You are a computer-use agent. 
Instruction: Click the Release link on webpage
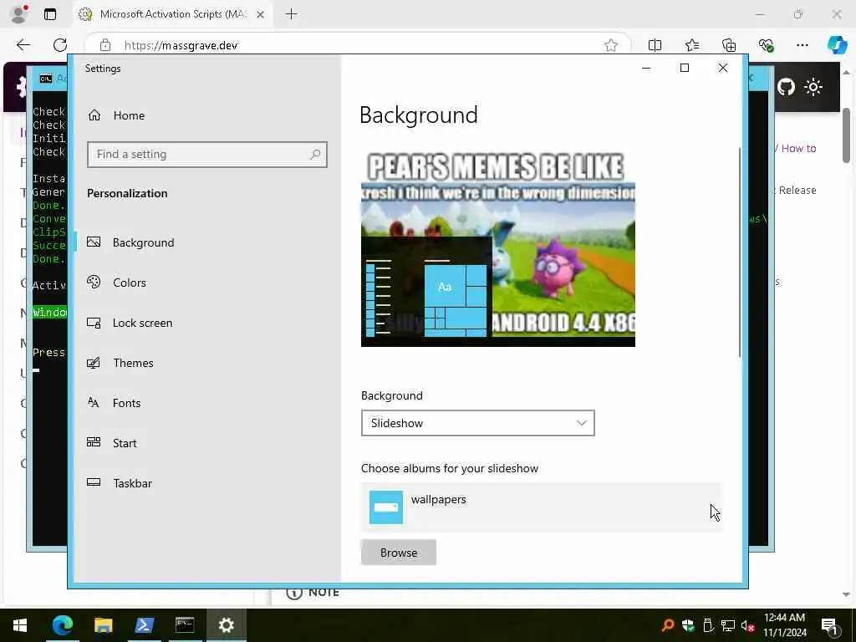coord(797,190)
